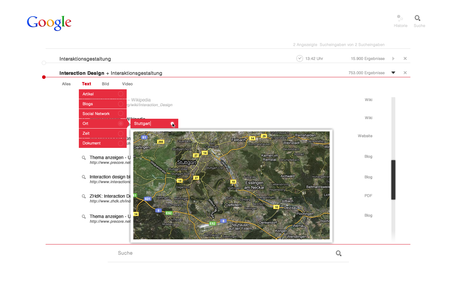Click the Stuttgart satellite map preview
The image size is (456, 285).
[x=231, y=185]
